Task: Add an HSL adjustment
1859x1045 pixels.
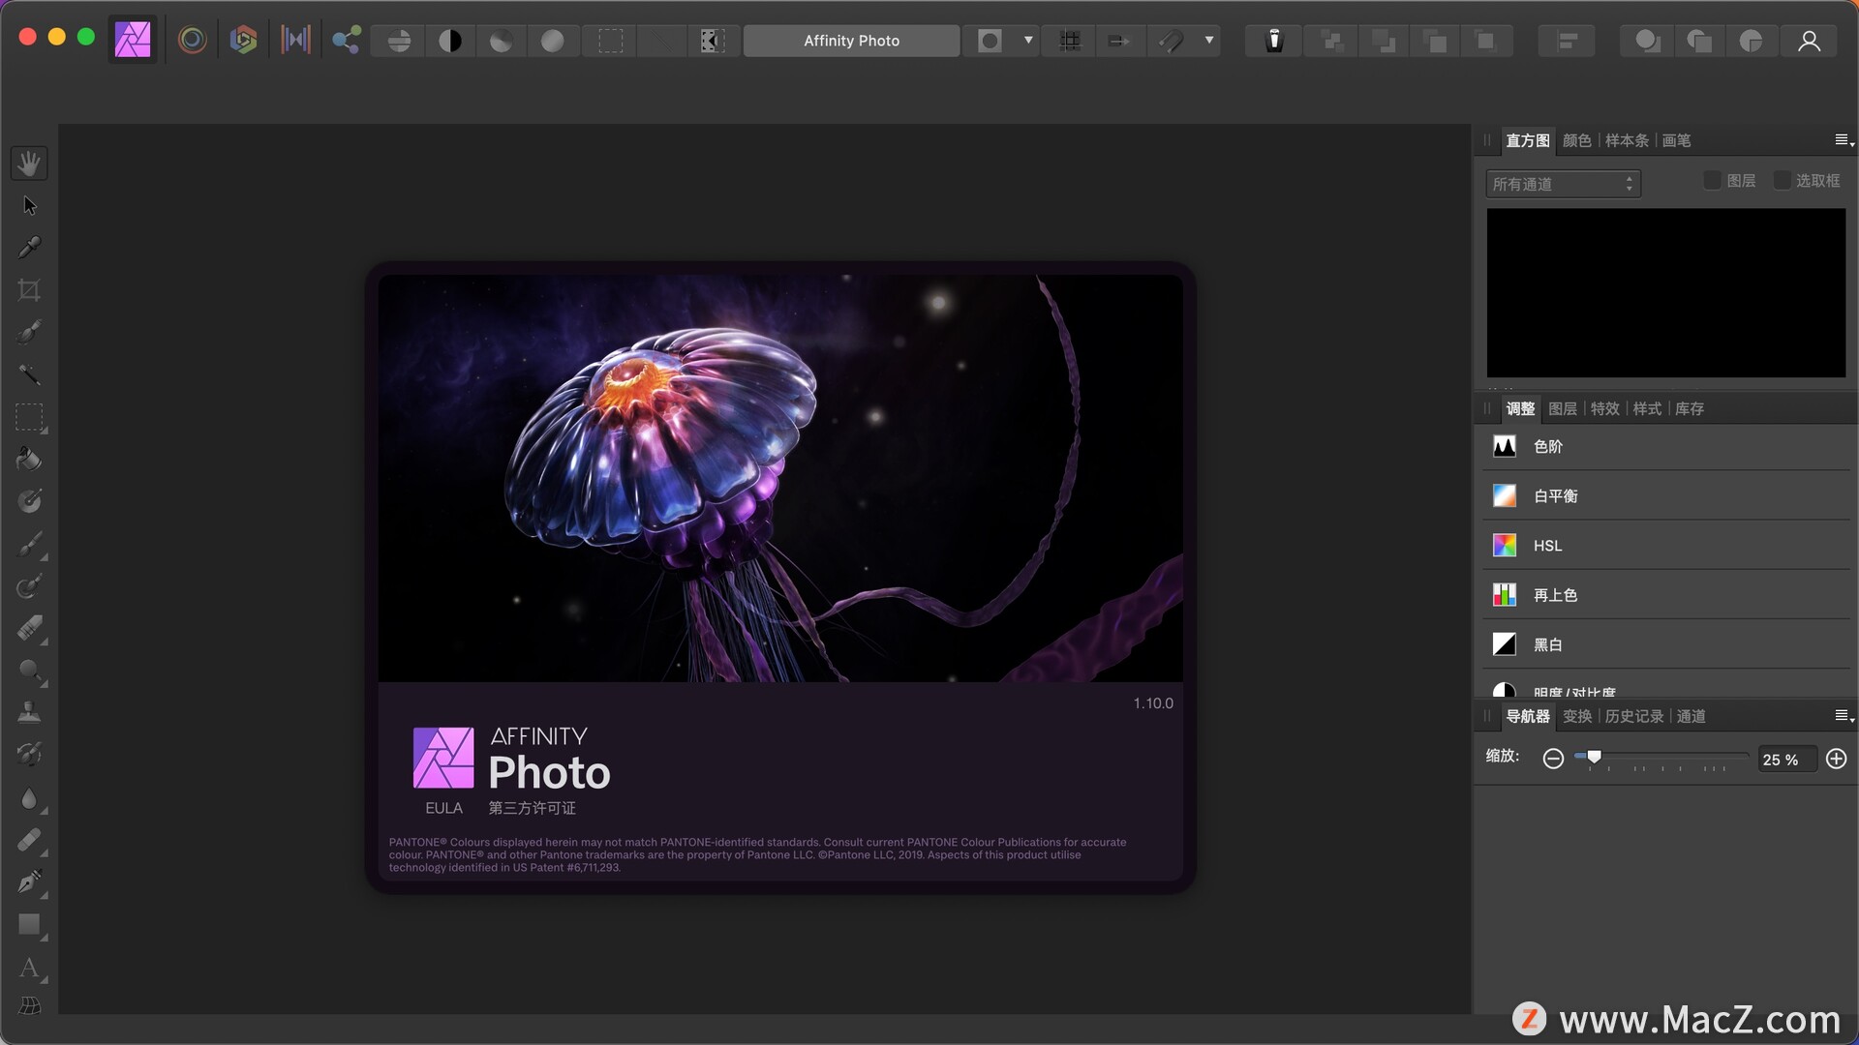Action: pos(1666,546)
